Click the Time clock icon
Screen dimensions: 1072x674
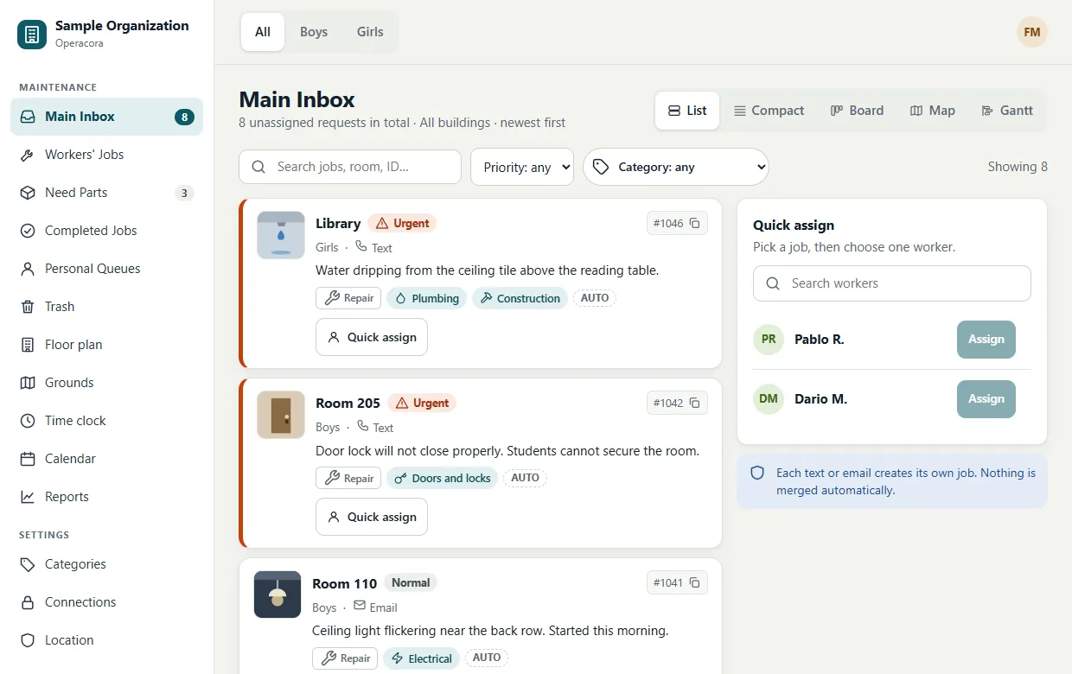pyautogui.click(x=28, y=421)
